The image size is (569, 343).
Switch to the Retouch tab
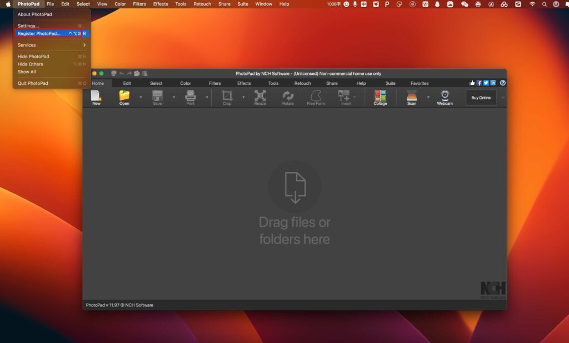302,83
